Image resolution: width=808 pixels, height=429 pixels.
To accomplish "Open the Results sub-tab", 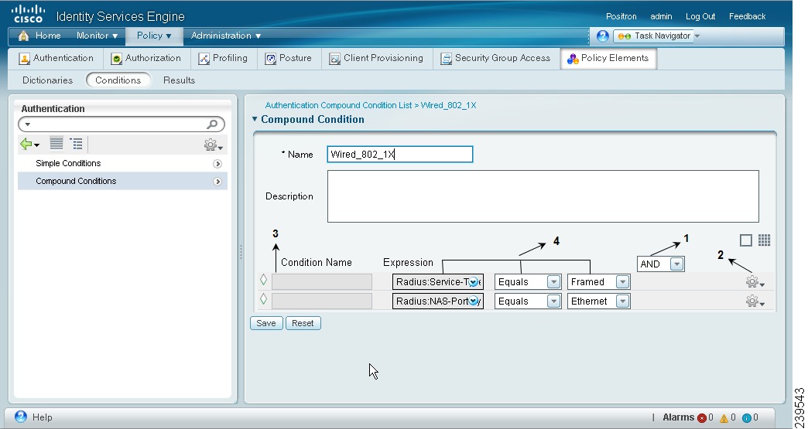I will point(179,80).
